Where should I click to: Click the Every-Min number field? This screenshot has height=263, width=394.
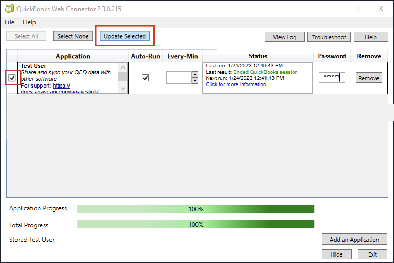(x=179, y=78)
